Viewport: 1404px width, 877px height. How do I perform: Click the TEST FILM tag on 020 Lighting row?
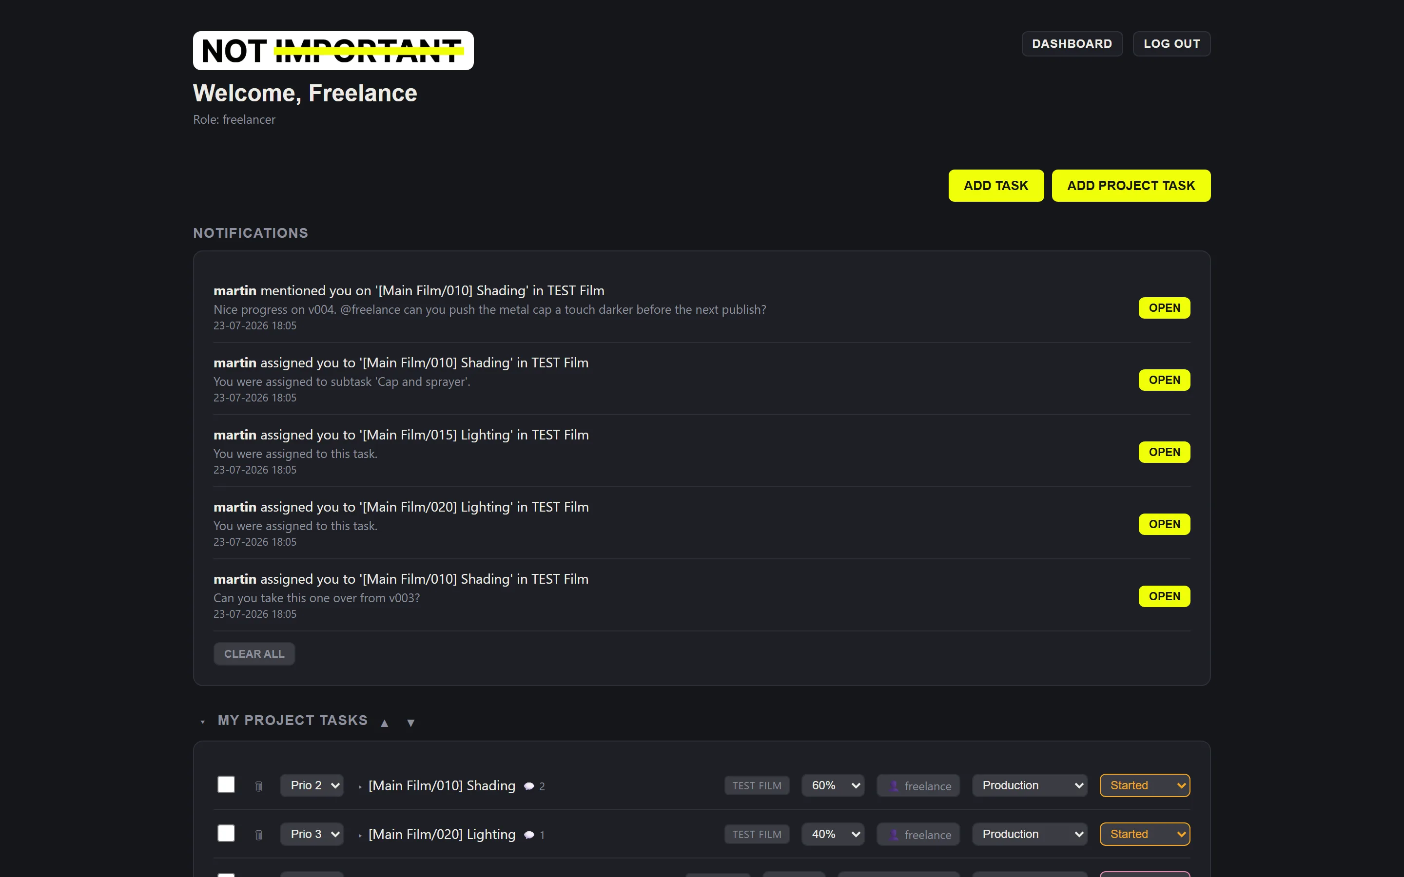(x=757, y=835)
